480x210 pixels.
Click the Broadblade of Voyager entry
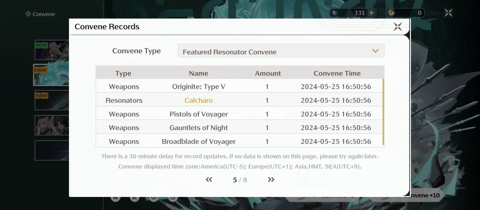(199, 142)
